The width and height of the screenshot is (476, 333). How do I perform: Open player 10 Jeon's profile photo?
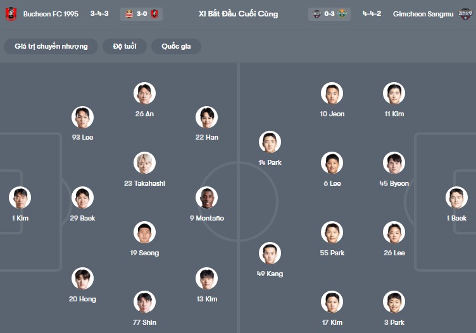coord(332,93)
